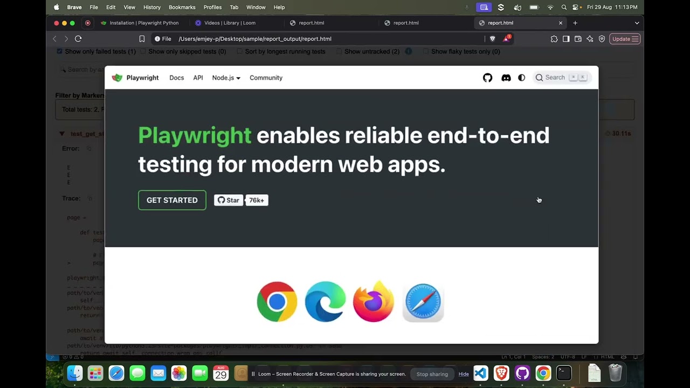Image resolution: width=690 pixels, height=388 pixels.
Task: Open Photos app from the dock
Action: (179, 373)
